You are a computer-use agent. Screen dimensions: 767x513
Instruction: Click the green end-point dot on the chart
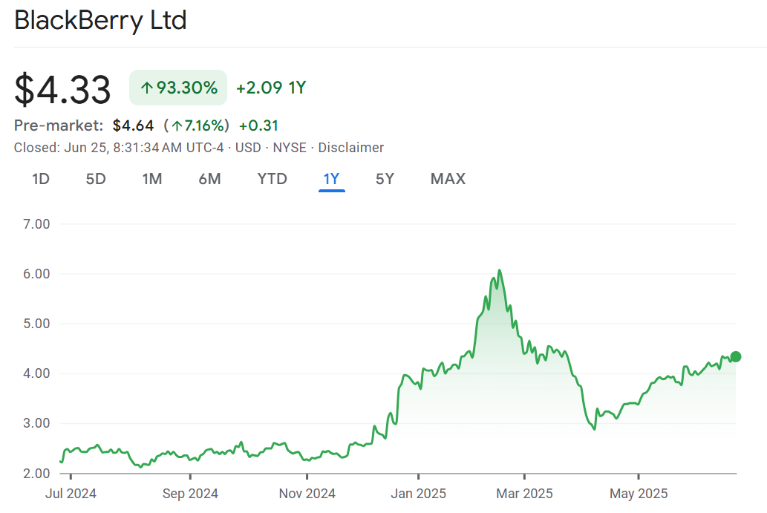click(736, 356)
